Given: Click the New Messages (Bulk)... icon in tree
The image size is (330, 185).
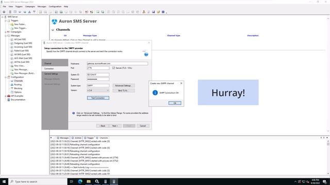Looking at the screenshot, I should pyautogui.click(x=12, y=73).
